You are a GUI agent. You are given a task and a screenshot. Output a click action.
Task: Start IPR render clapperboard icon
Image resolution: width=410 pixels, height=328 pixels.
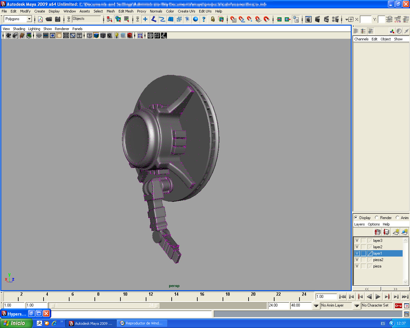click(x=326, y=20)
